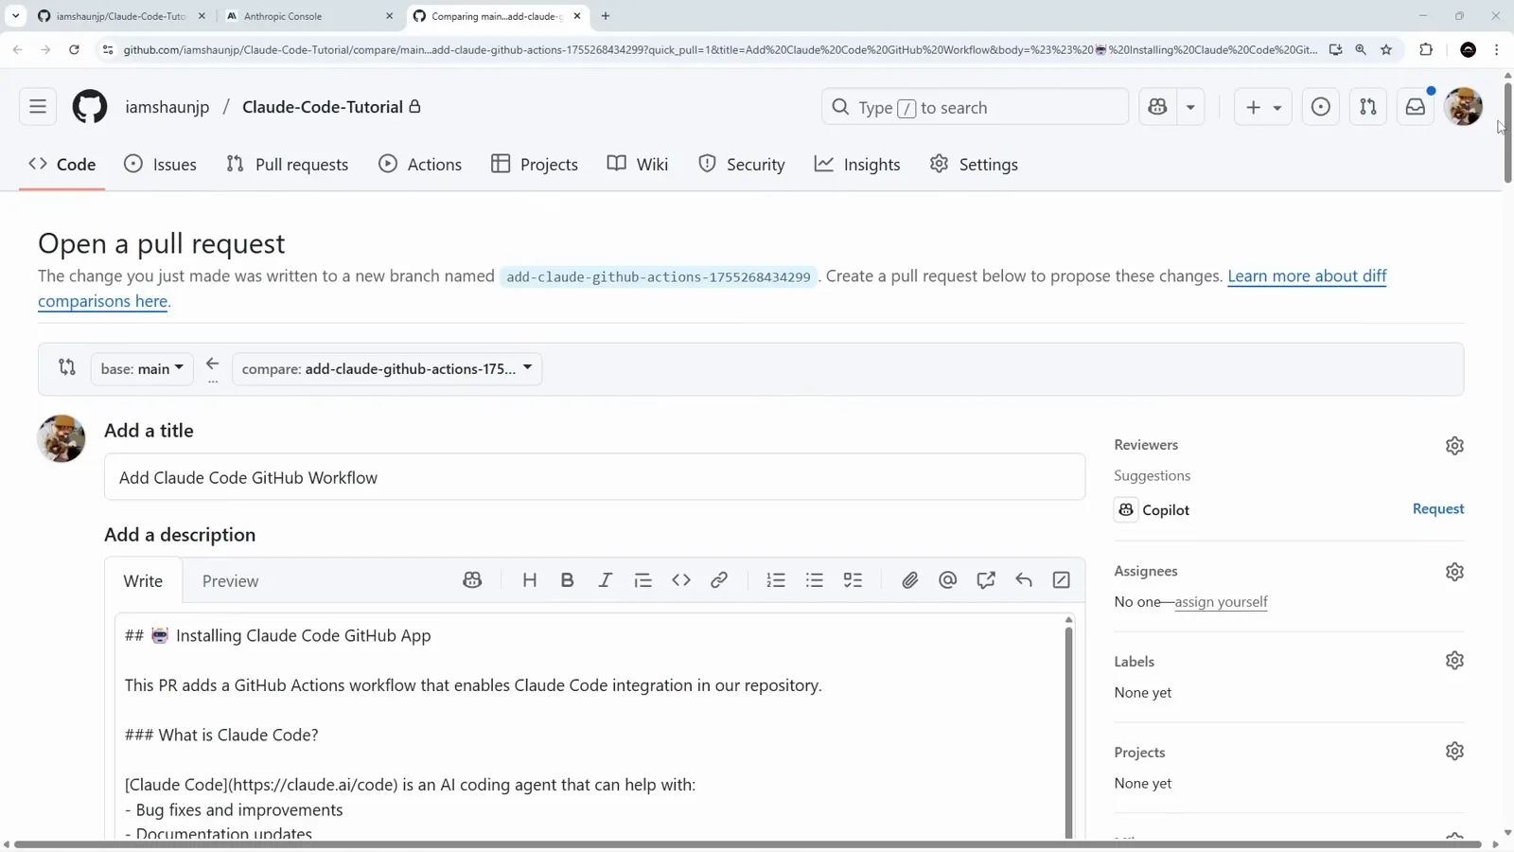This screenshot has height=852, width=1514.
Task: Insert heading with the H icon
Action: click(530, 580)
